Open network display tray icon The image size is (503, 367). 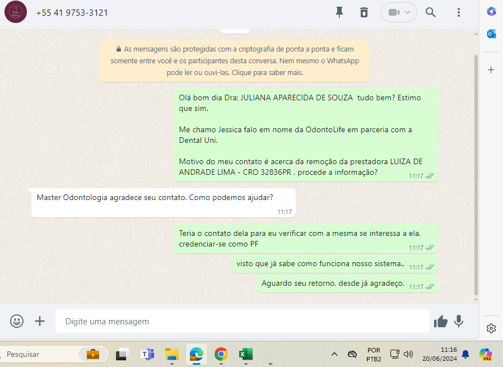click(x=394, y=354)
